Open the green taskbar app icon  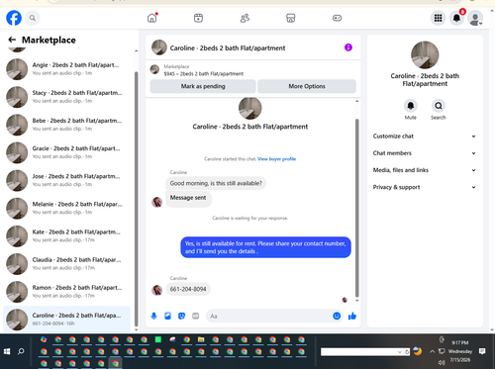pos(158,339)
